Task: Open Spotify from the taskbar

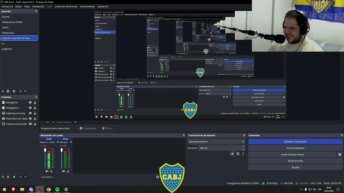Action: pyautogui.click(x=57, y=190)
